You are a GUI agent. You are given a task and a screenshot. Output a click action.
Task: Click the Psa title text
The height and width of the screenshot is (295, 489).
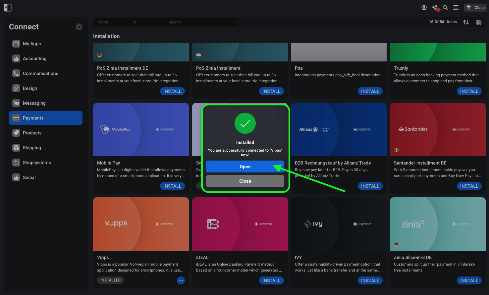[299, 68]
